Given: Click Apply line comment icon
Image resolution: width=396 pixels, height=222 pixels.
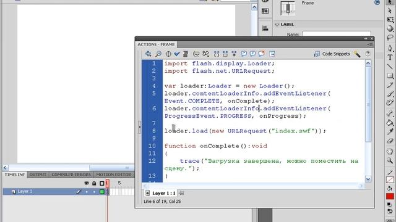Looking at the screenshot, I should click(x=252, y=54).
